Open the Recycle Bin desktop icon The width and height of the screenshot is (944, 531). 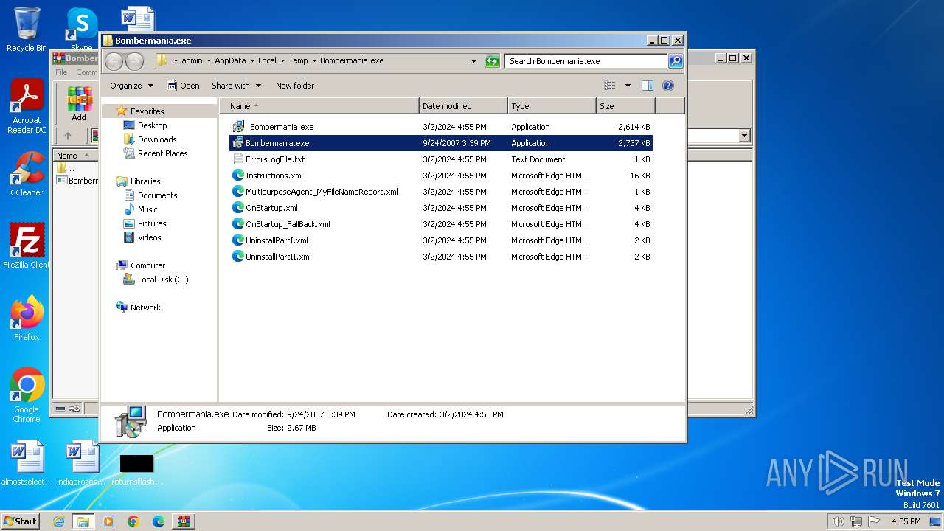click(x=27, y=29)
